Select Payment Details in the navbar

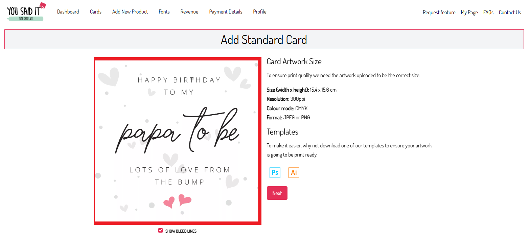226,12
